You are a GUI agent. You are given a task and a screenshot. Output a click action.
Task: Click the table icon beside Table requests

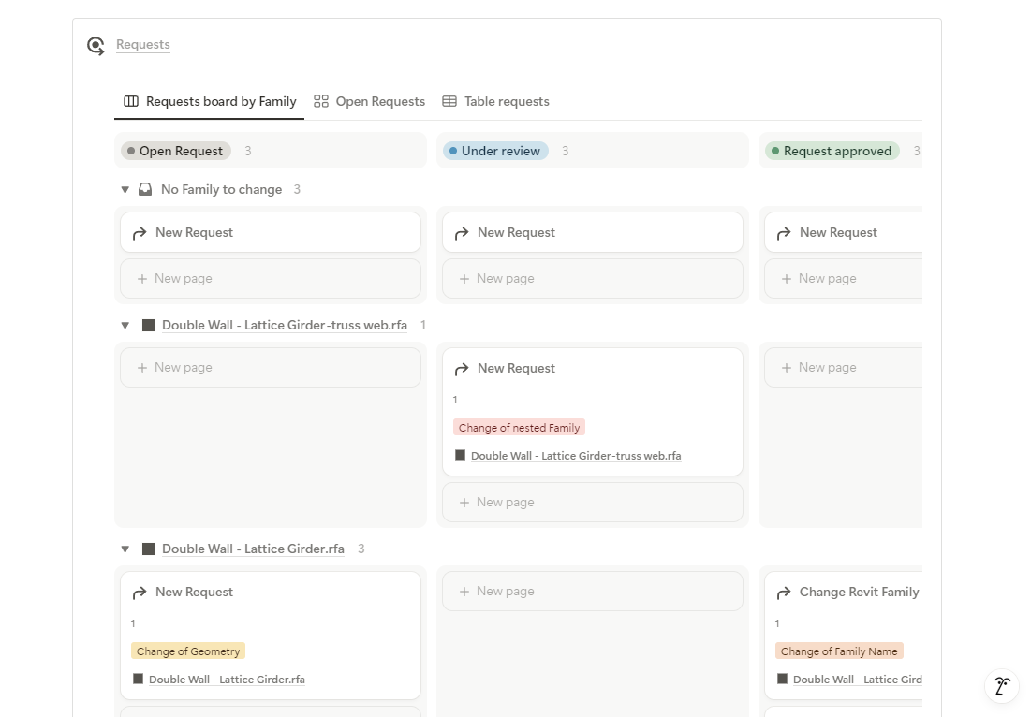[449, 101]
